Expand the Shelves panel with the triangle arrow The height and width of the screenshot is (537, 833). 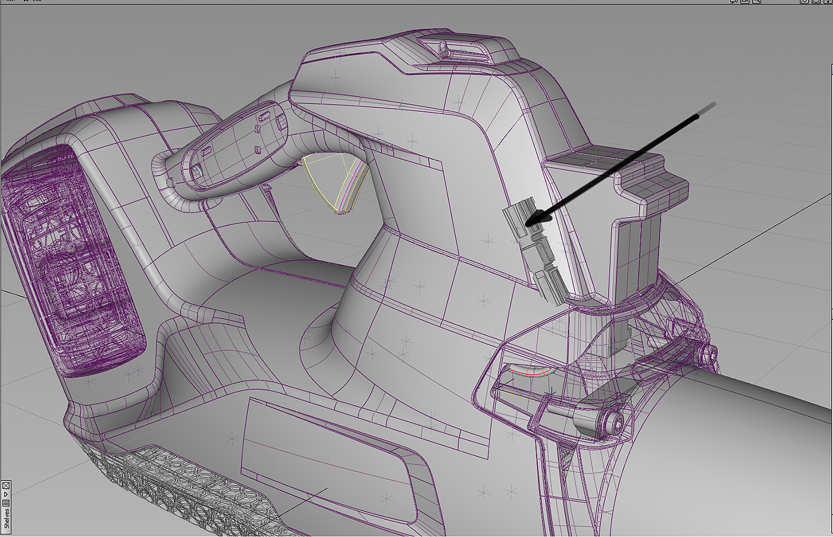pos(6,494)
